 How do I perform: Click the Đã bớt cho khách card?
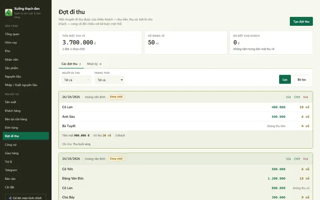pyautogui.click(x=271, y=43)
